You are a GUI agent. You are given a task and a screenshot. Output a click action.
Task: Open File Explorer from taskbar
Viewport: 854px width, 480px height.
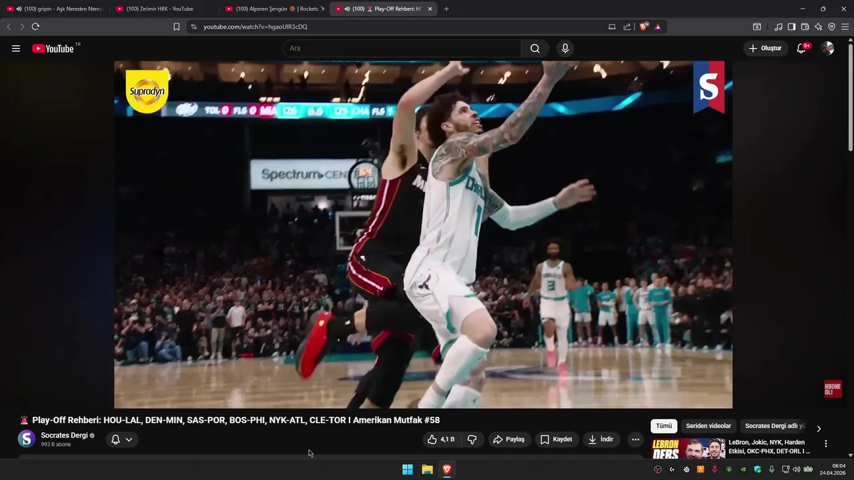(x=427, y=469)
